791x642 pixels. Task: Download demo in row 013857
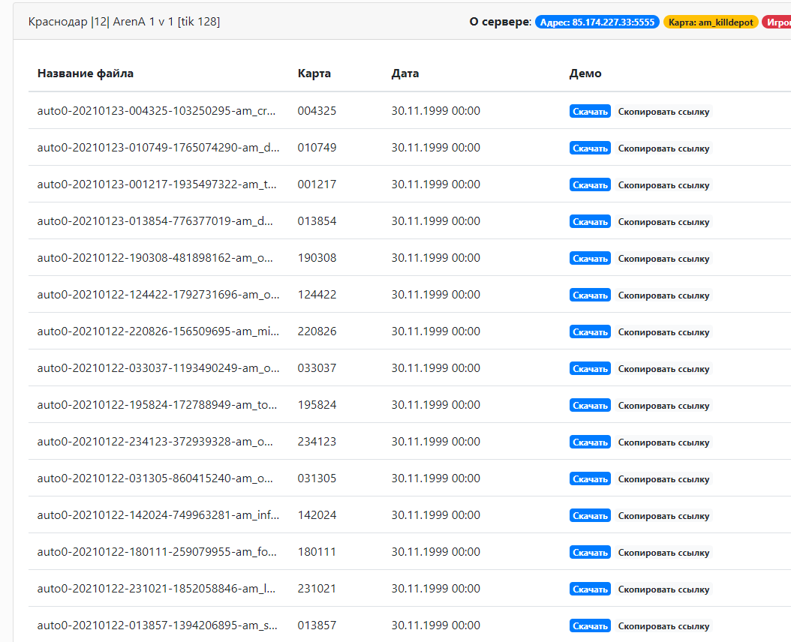click(x=590, y=627)
